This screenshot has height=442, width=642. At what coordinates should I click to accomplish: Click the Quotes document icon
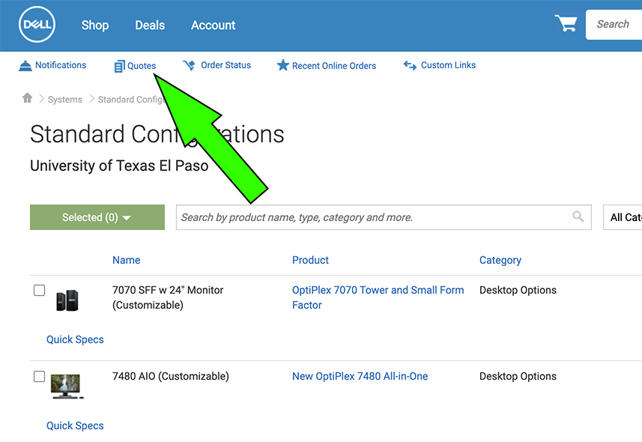coord(119,66)
